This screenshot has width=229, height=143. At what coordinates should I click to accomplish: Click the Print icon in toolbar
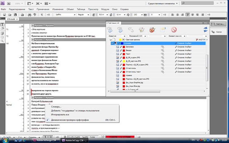click(x=22, y=15)
